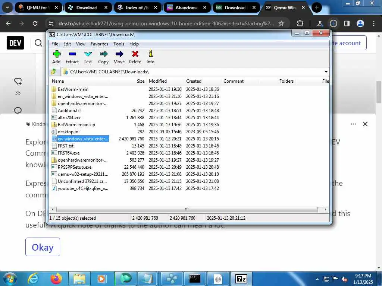Click the horizontal scrollbar in the file list
This screenshot has height=286, width=382.
coord(187,209)
